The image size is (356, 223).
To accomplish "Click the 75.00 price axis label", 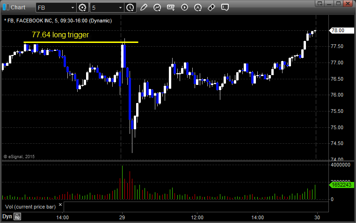I will point(337,127).
